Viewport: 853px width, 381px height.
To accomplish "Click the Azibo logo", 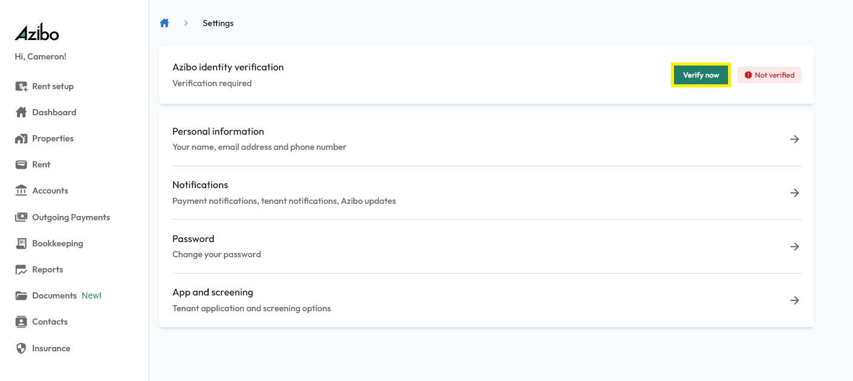I will click(37, 33).
